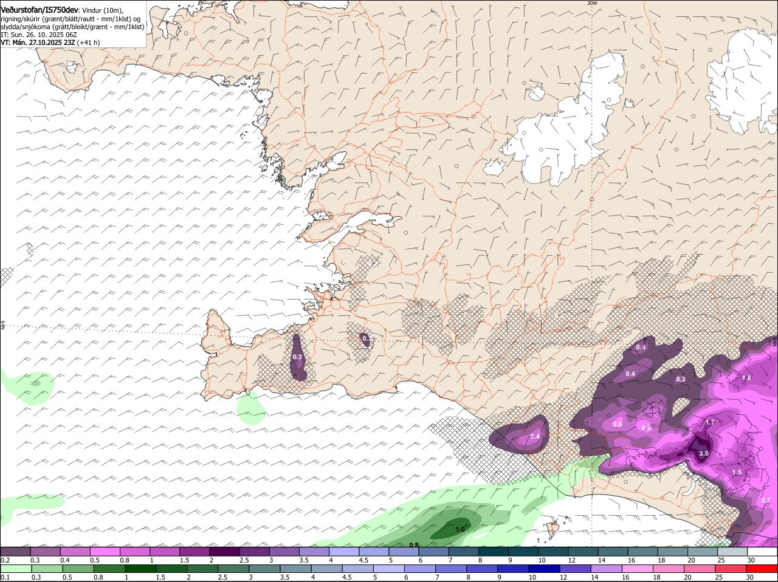Click the green rain label 1.0 offshore
This screenshot has height=582, width=778.
click(x=460, y=529)
